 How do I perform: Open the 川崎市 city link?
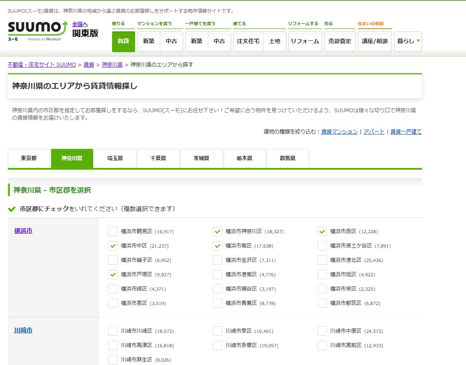coord(23,330)
